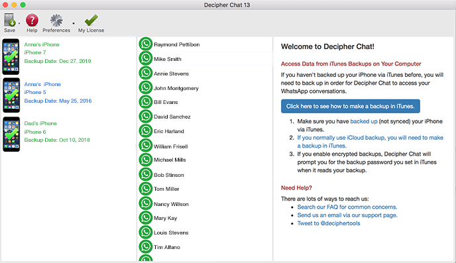This screenshot has height=263, width=456.
Task: Select the Mike Smith contact name
Action: (x=168, y=59)
